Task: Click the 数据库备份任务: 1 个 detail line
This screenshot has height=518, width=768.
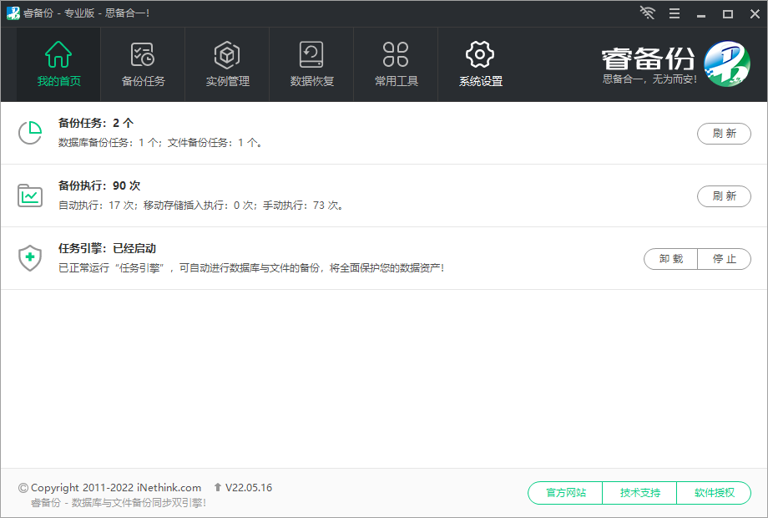Action: (160, 143)
